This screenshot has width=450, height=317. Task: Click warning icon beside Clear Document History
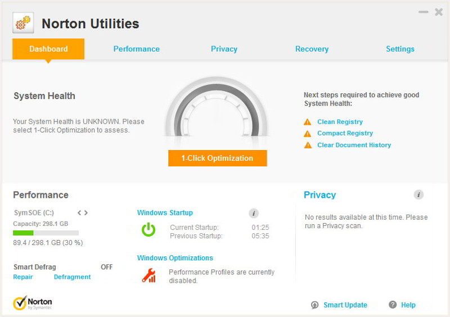point(308,145)
